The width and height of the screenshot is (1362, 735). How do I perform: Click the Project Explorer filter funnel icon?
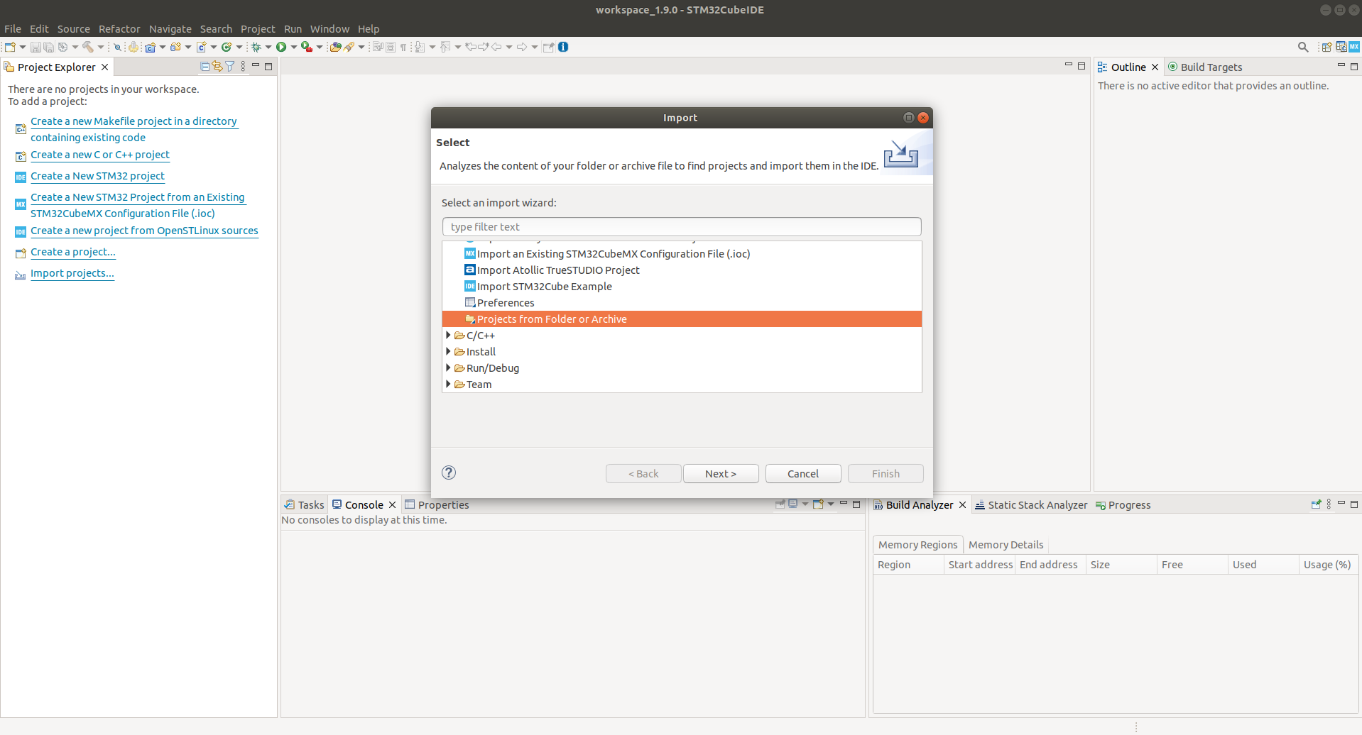click(230, 67)
